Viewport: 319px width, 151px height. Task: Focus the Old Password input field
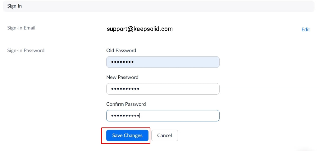pyautogui.click(x=163, y=62)
